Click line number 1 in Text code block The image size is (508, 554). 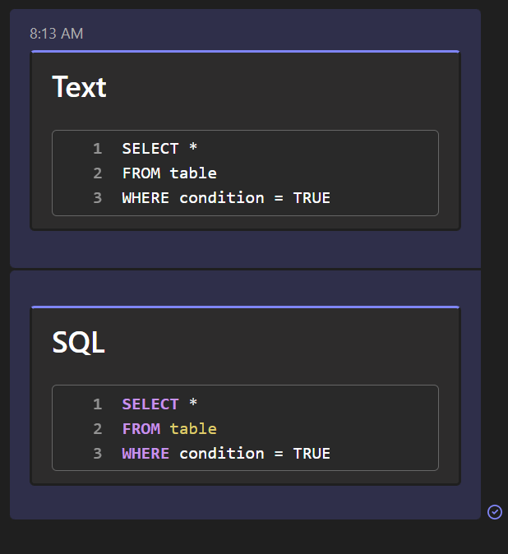tap(97, 149)
